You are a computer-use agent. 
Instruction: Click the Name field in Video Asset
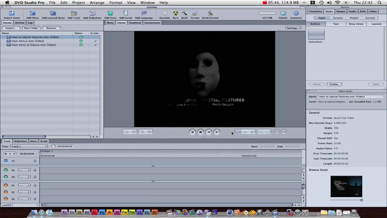[351, 97]
